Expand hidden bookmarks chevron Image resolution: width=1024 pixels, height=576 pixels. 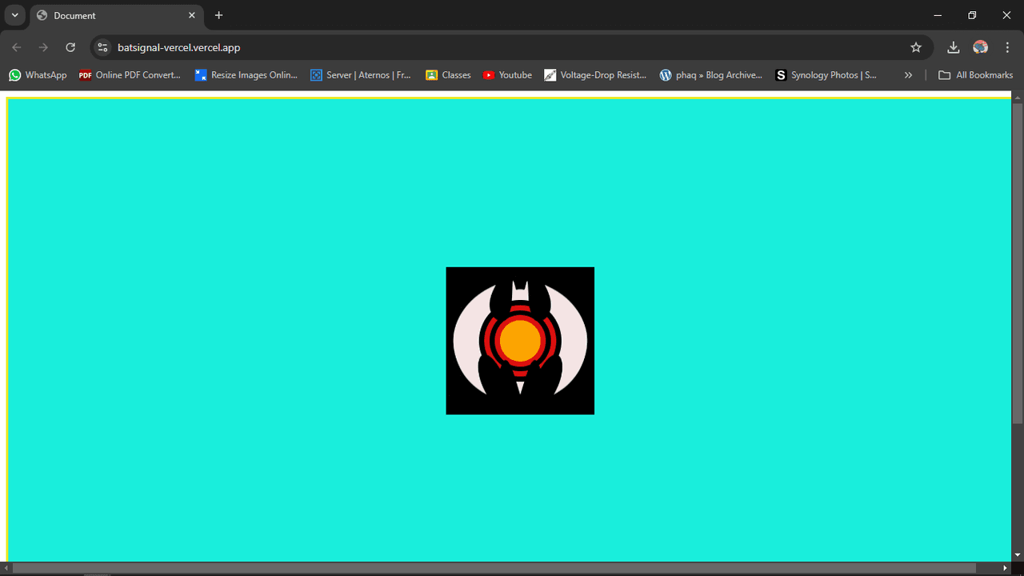[x=908, y=75]
